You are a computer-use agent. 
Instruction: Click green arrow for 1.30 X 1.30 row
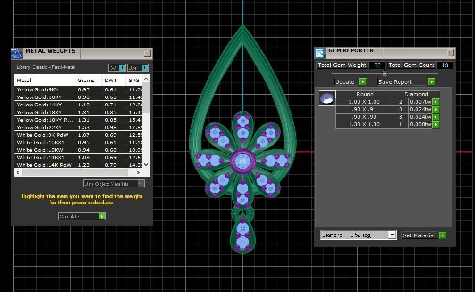[x=436, y=125]
